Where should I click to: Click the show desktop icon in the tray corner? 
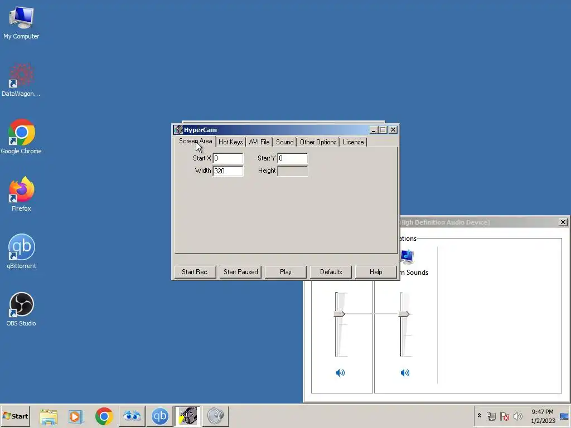tap(564, 416)
